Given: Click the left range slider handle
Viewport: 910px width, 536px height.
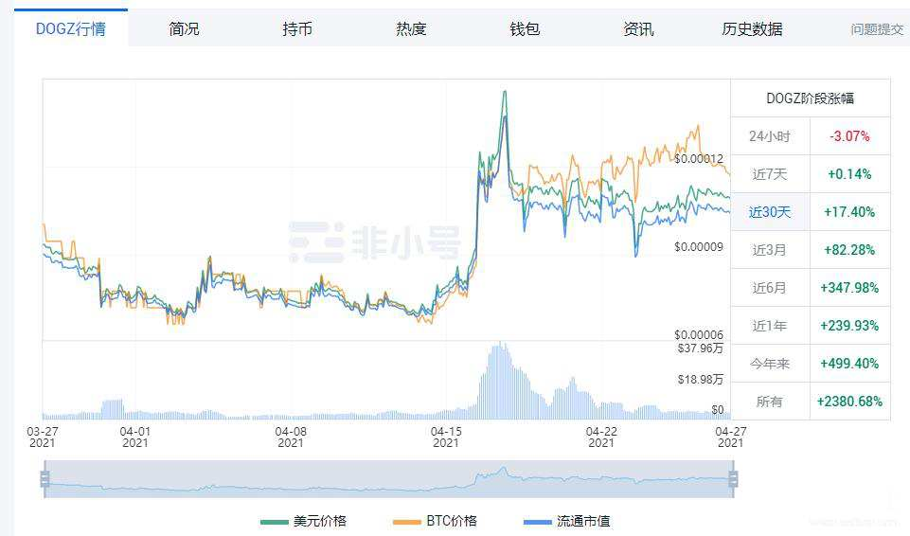Looking at the screenshot, I should pos(45,479).
